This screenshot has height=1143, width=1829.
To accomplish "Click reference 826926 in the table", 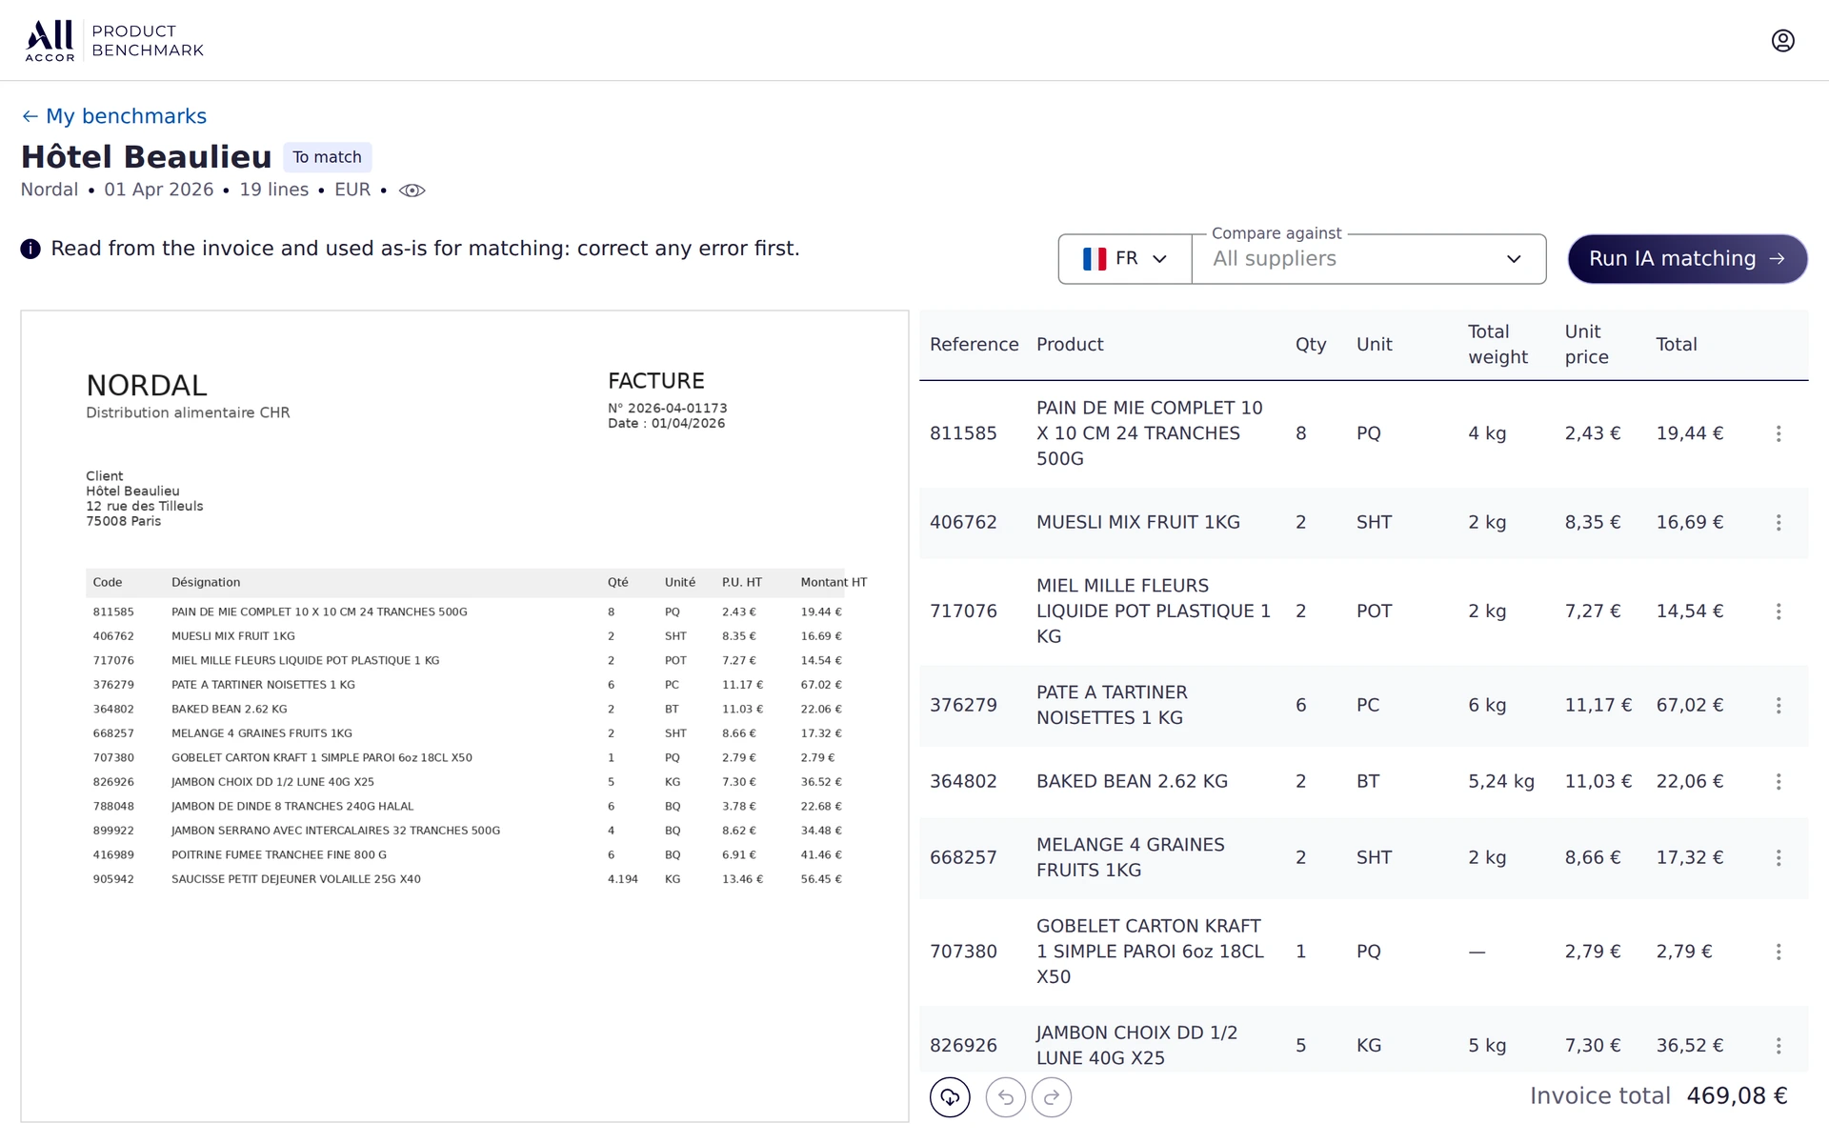I will click(x=963, y=1046).
